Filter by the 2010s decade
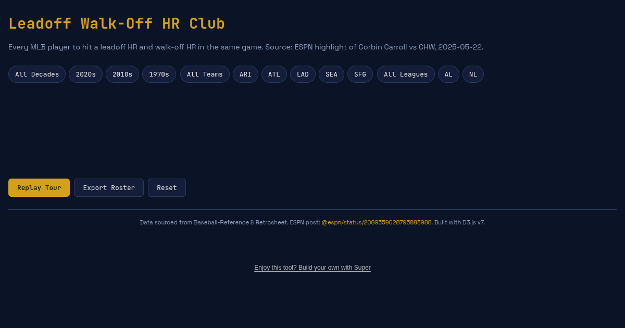This screenshot has height=328, width=625. click(122, 74)
